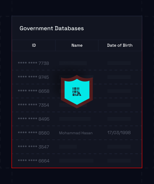Click the ID ending in 7354

pos(33,105)
